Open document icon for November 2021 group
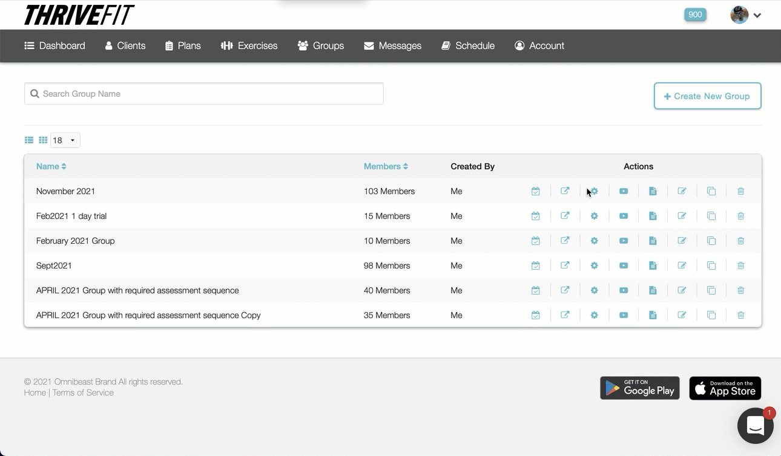781x456 pixels. 653,191
